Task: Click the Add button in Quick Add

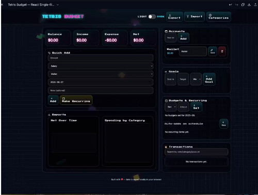Action: coord(53,100)
